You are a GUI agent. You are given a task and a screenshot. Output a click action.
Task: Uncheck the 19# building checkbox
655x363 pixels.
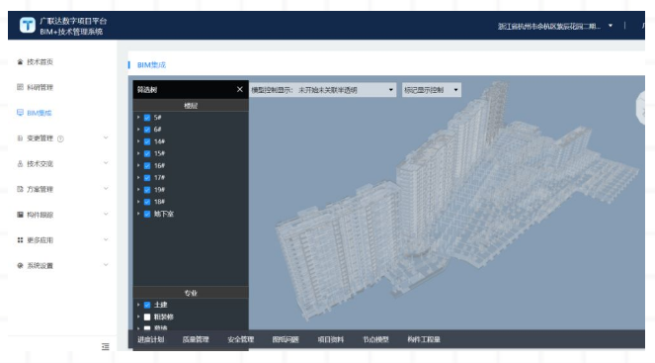click(147, 190)
